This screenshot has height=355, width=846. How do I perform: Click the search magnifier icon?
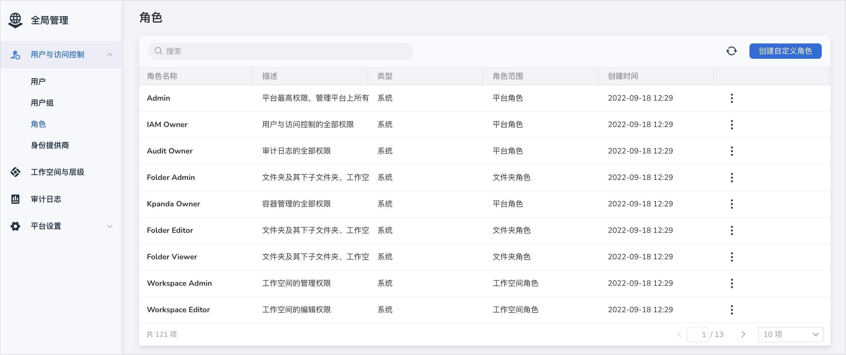(x=158, y=51)
